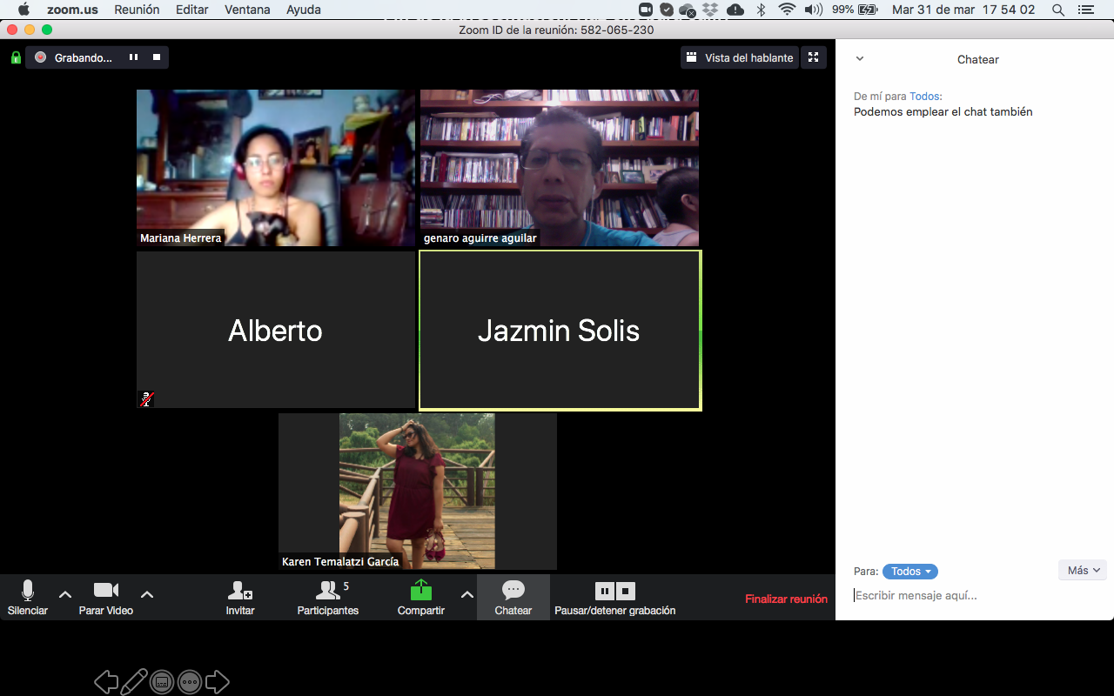Open the Invitar participants icon
Image resolution: width=1114 pixels, height=696 pixels.
[240, 591]
